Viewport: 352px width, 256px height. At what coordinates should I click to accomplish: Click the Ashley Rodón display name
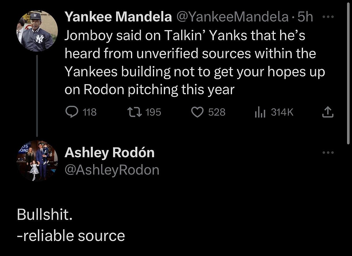coord(109,153)
